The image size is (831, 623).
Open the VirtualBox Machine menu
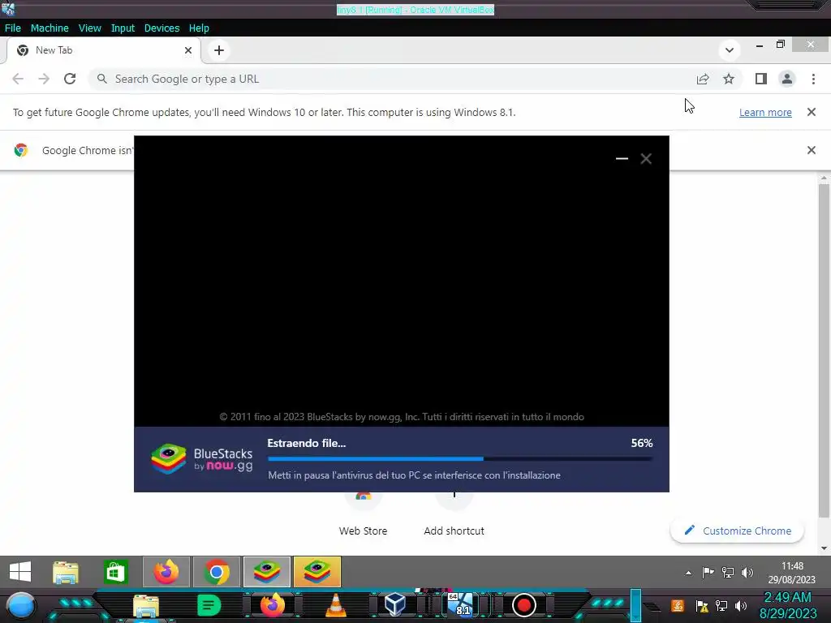pos(50,28)
